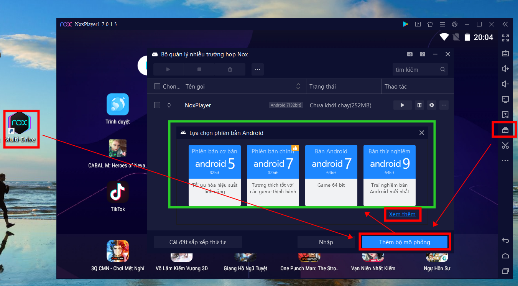Check the Chọn select-all checkbox
Viewport: 518px width, 286px height.
pos(157,86)
